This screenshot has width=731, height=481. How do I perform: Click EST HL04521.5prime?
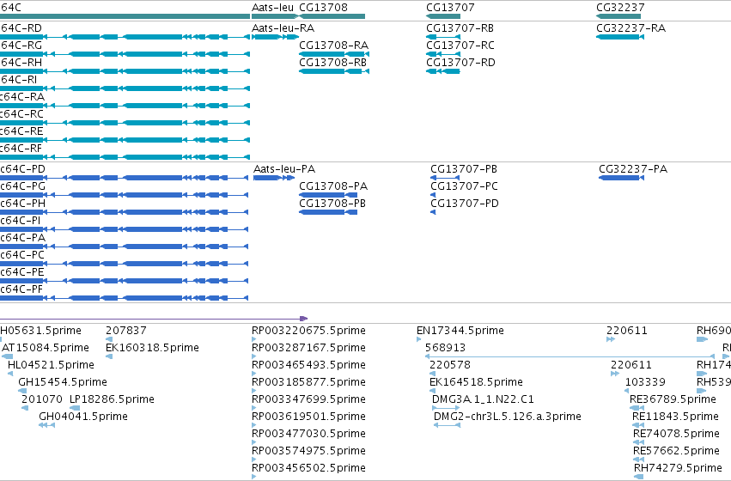pos(51,364)
